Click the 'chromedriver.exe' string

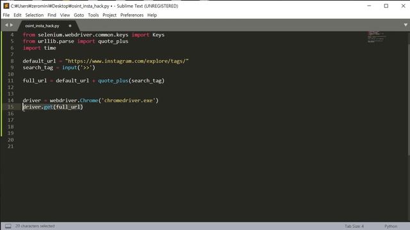pyautogui.click(x=128, y=100)
